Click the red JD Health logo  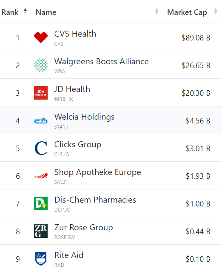coord(41,93)
